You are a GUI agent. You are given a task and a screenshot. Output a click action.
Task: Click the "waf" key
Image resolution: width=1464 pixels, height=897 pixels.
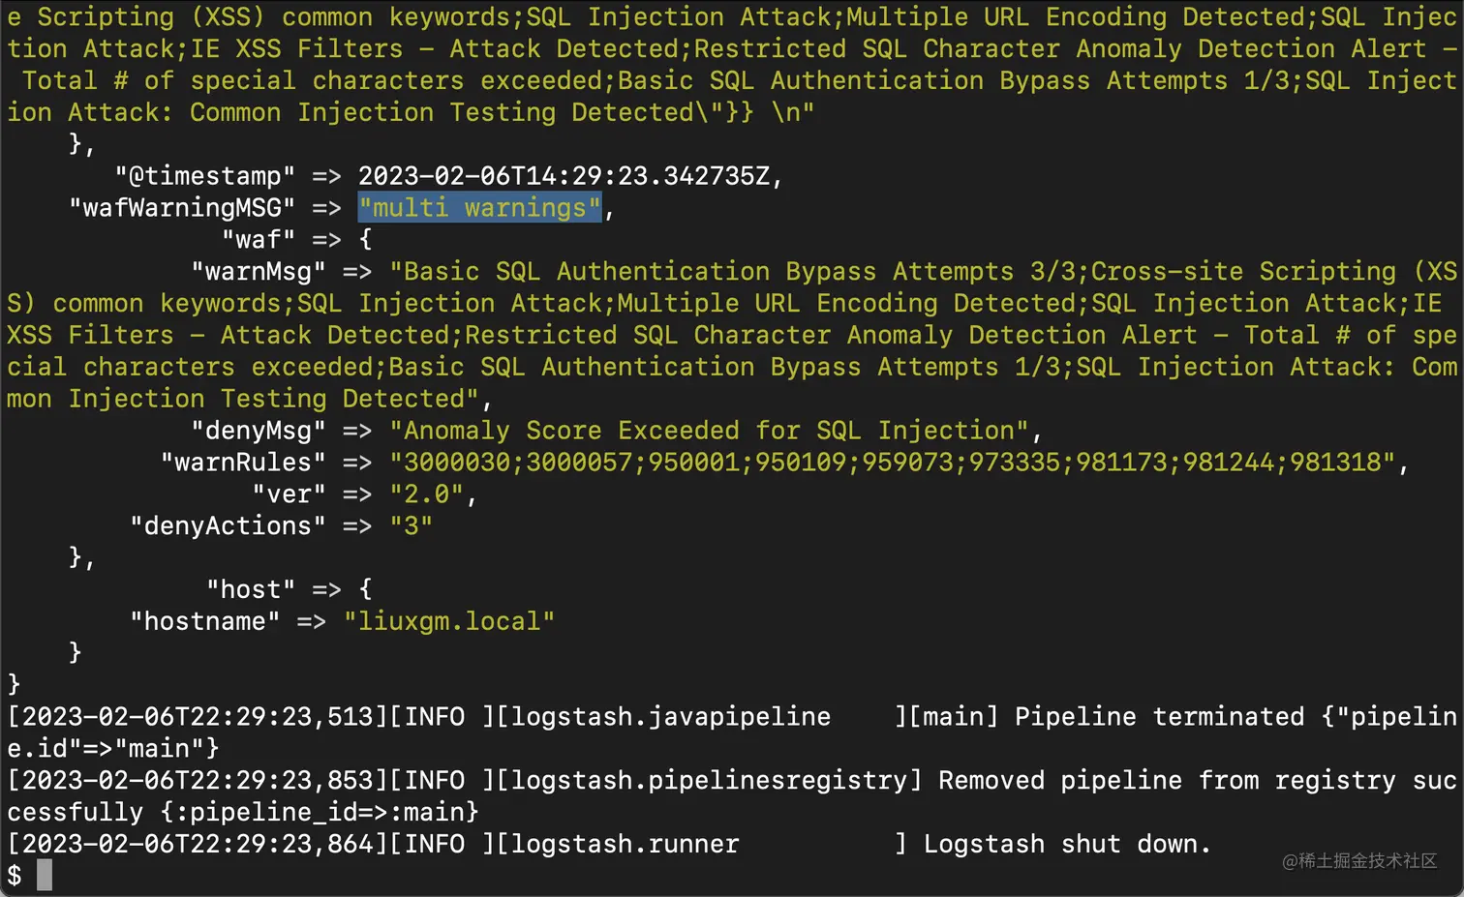tap(259, 240)
